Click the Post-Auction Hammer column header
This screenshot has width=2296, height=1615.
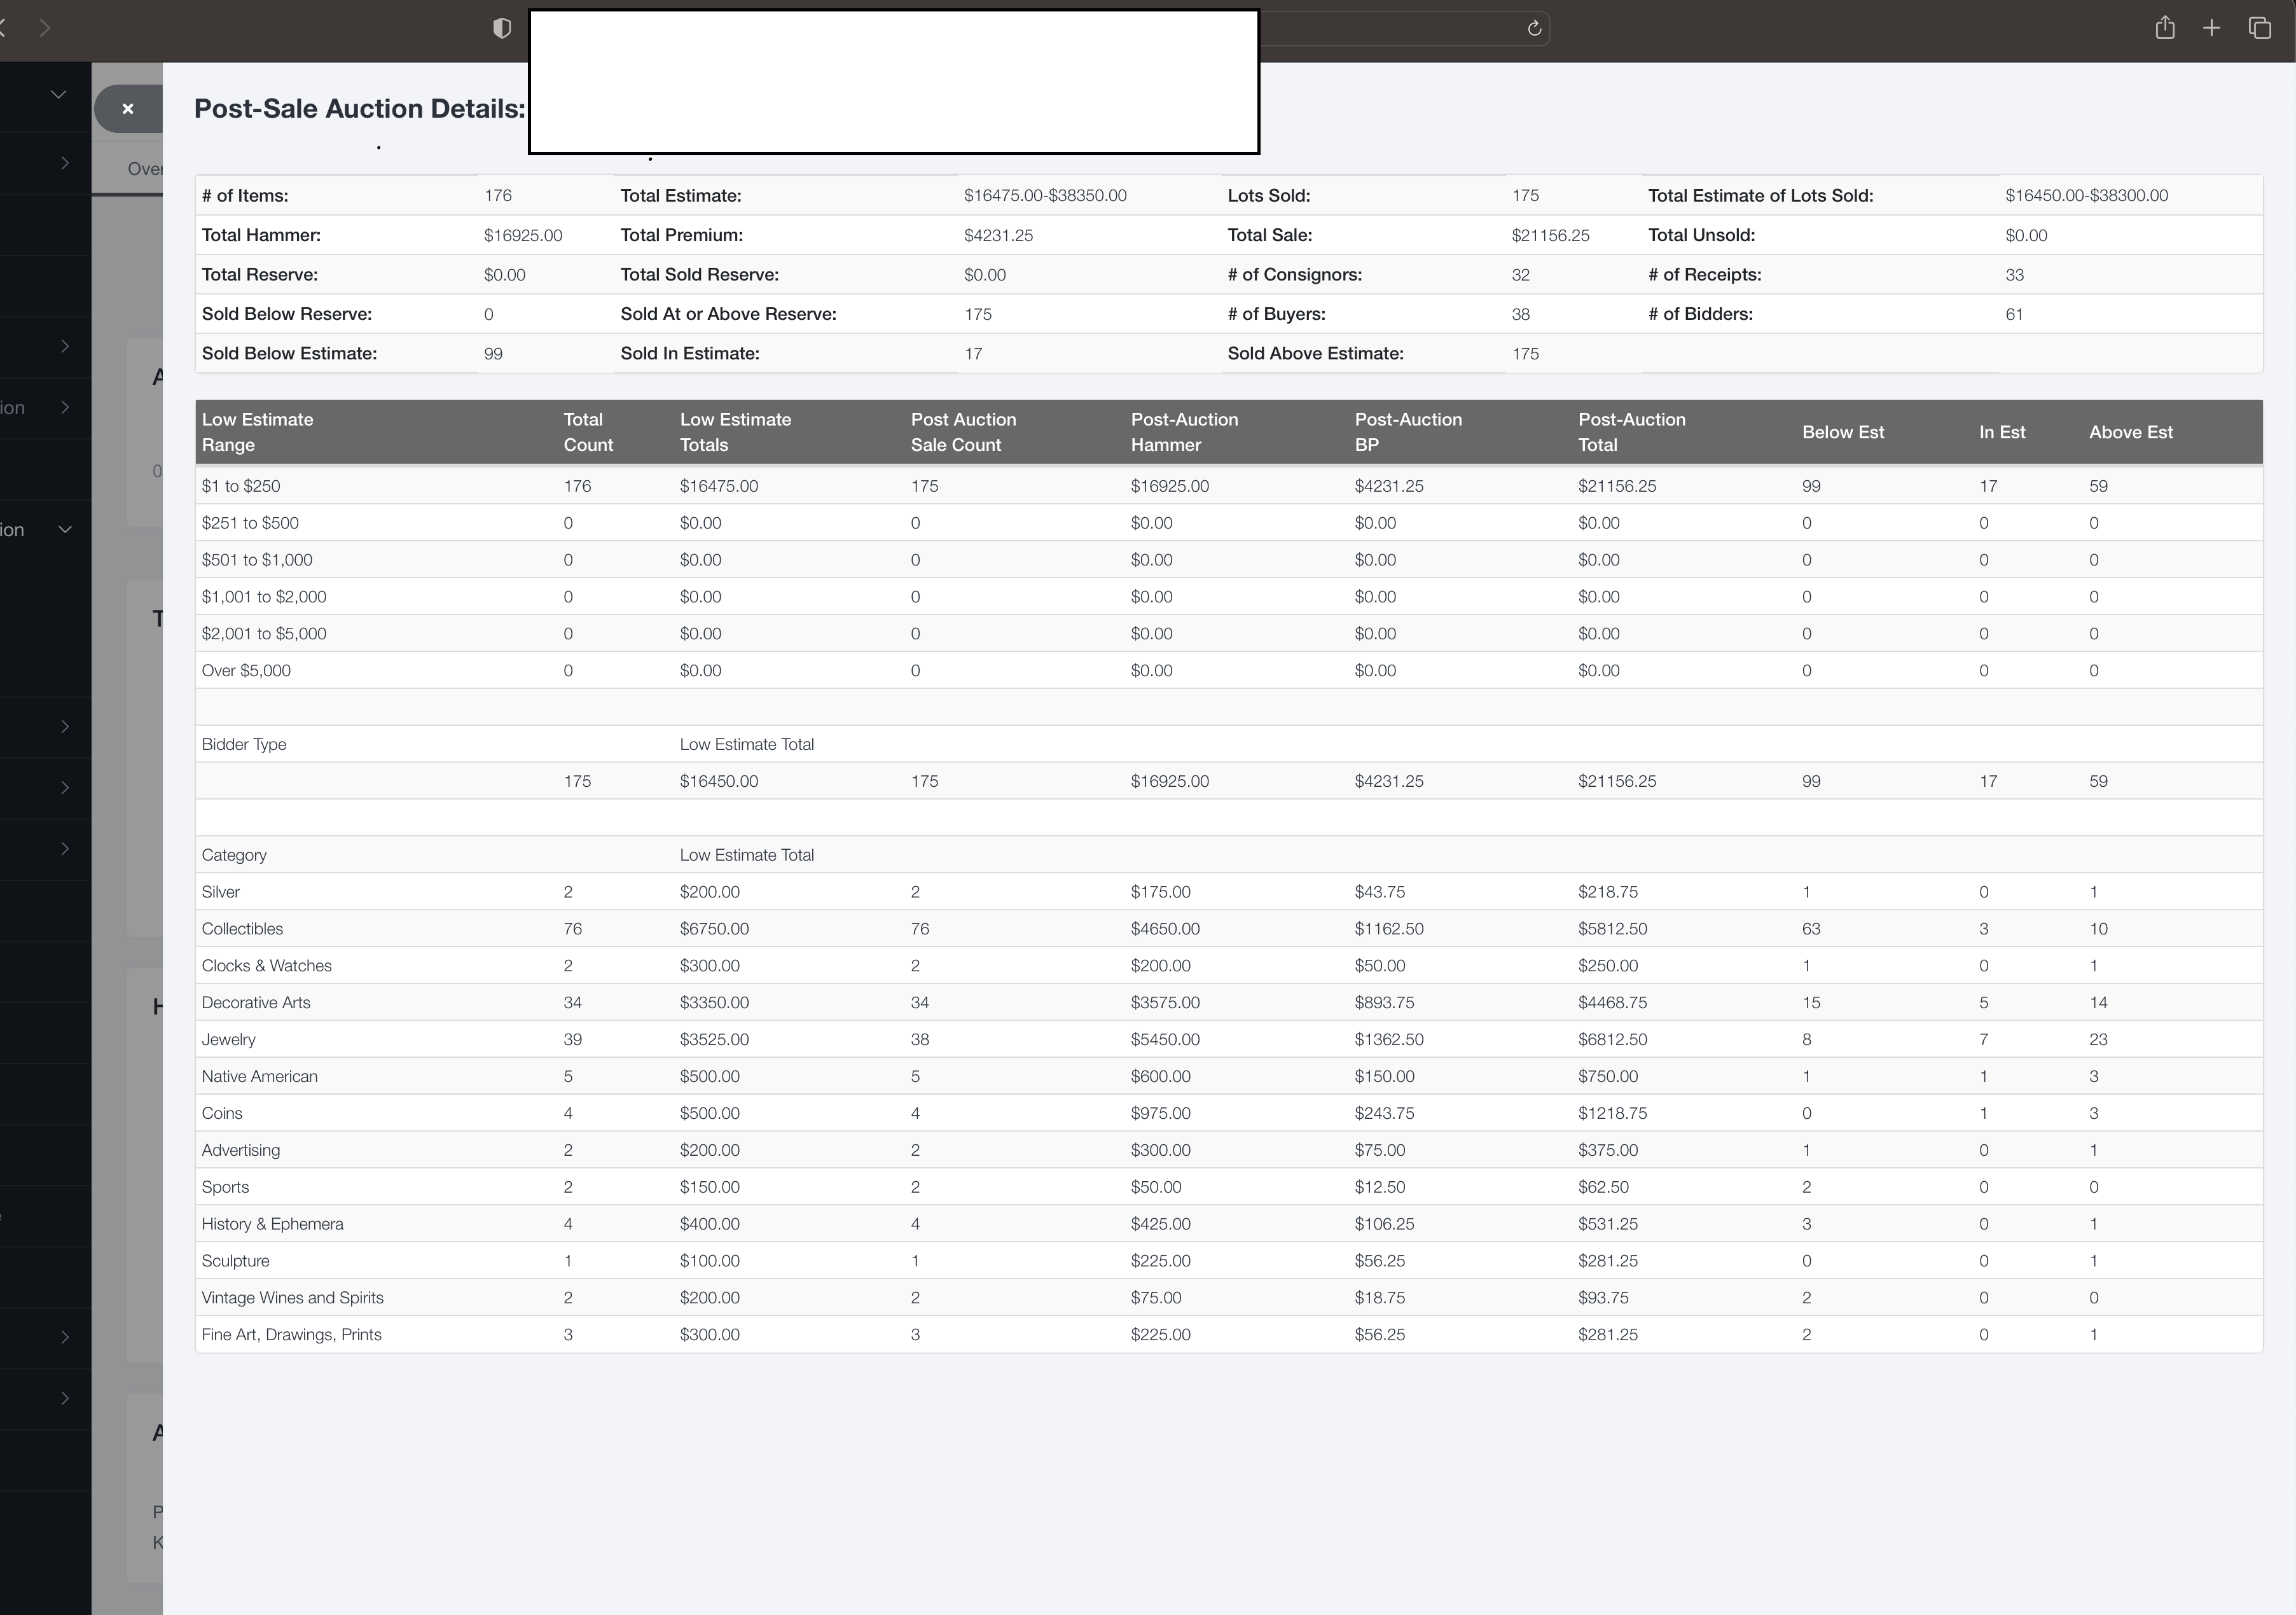[x=1184, y=432]
